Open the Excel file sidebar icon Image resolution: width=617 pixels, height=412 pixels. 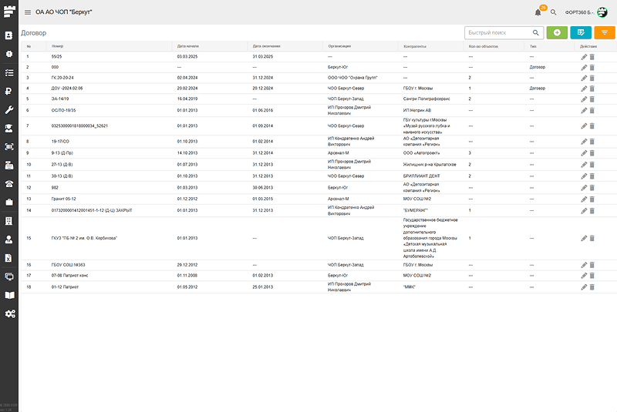coord(9,258)
